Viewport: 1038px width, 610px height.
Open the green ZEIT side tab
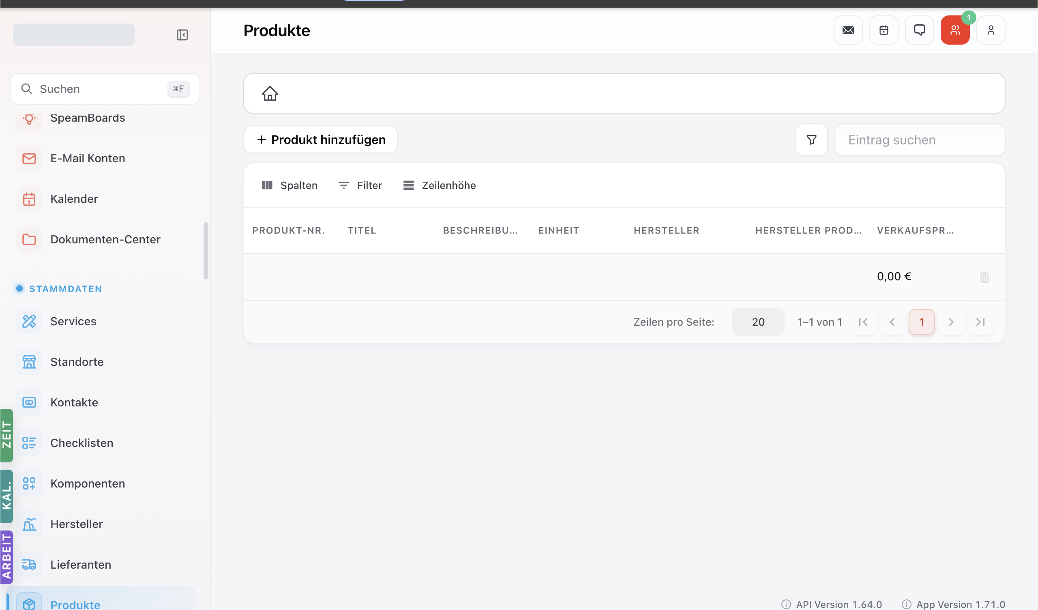coord(6,435)
